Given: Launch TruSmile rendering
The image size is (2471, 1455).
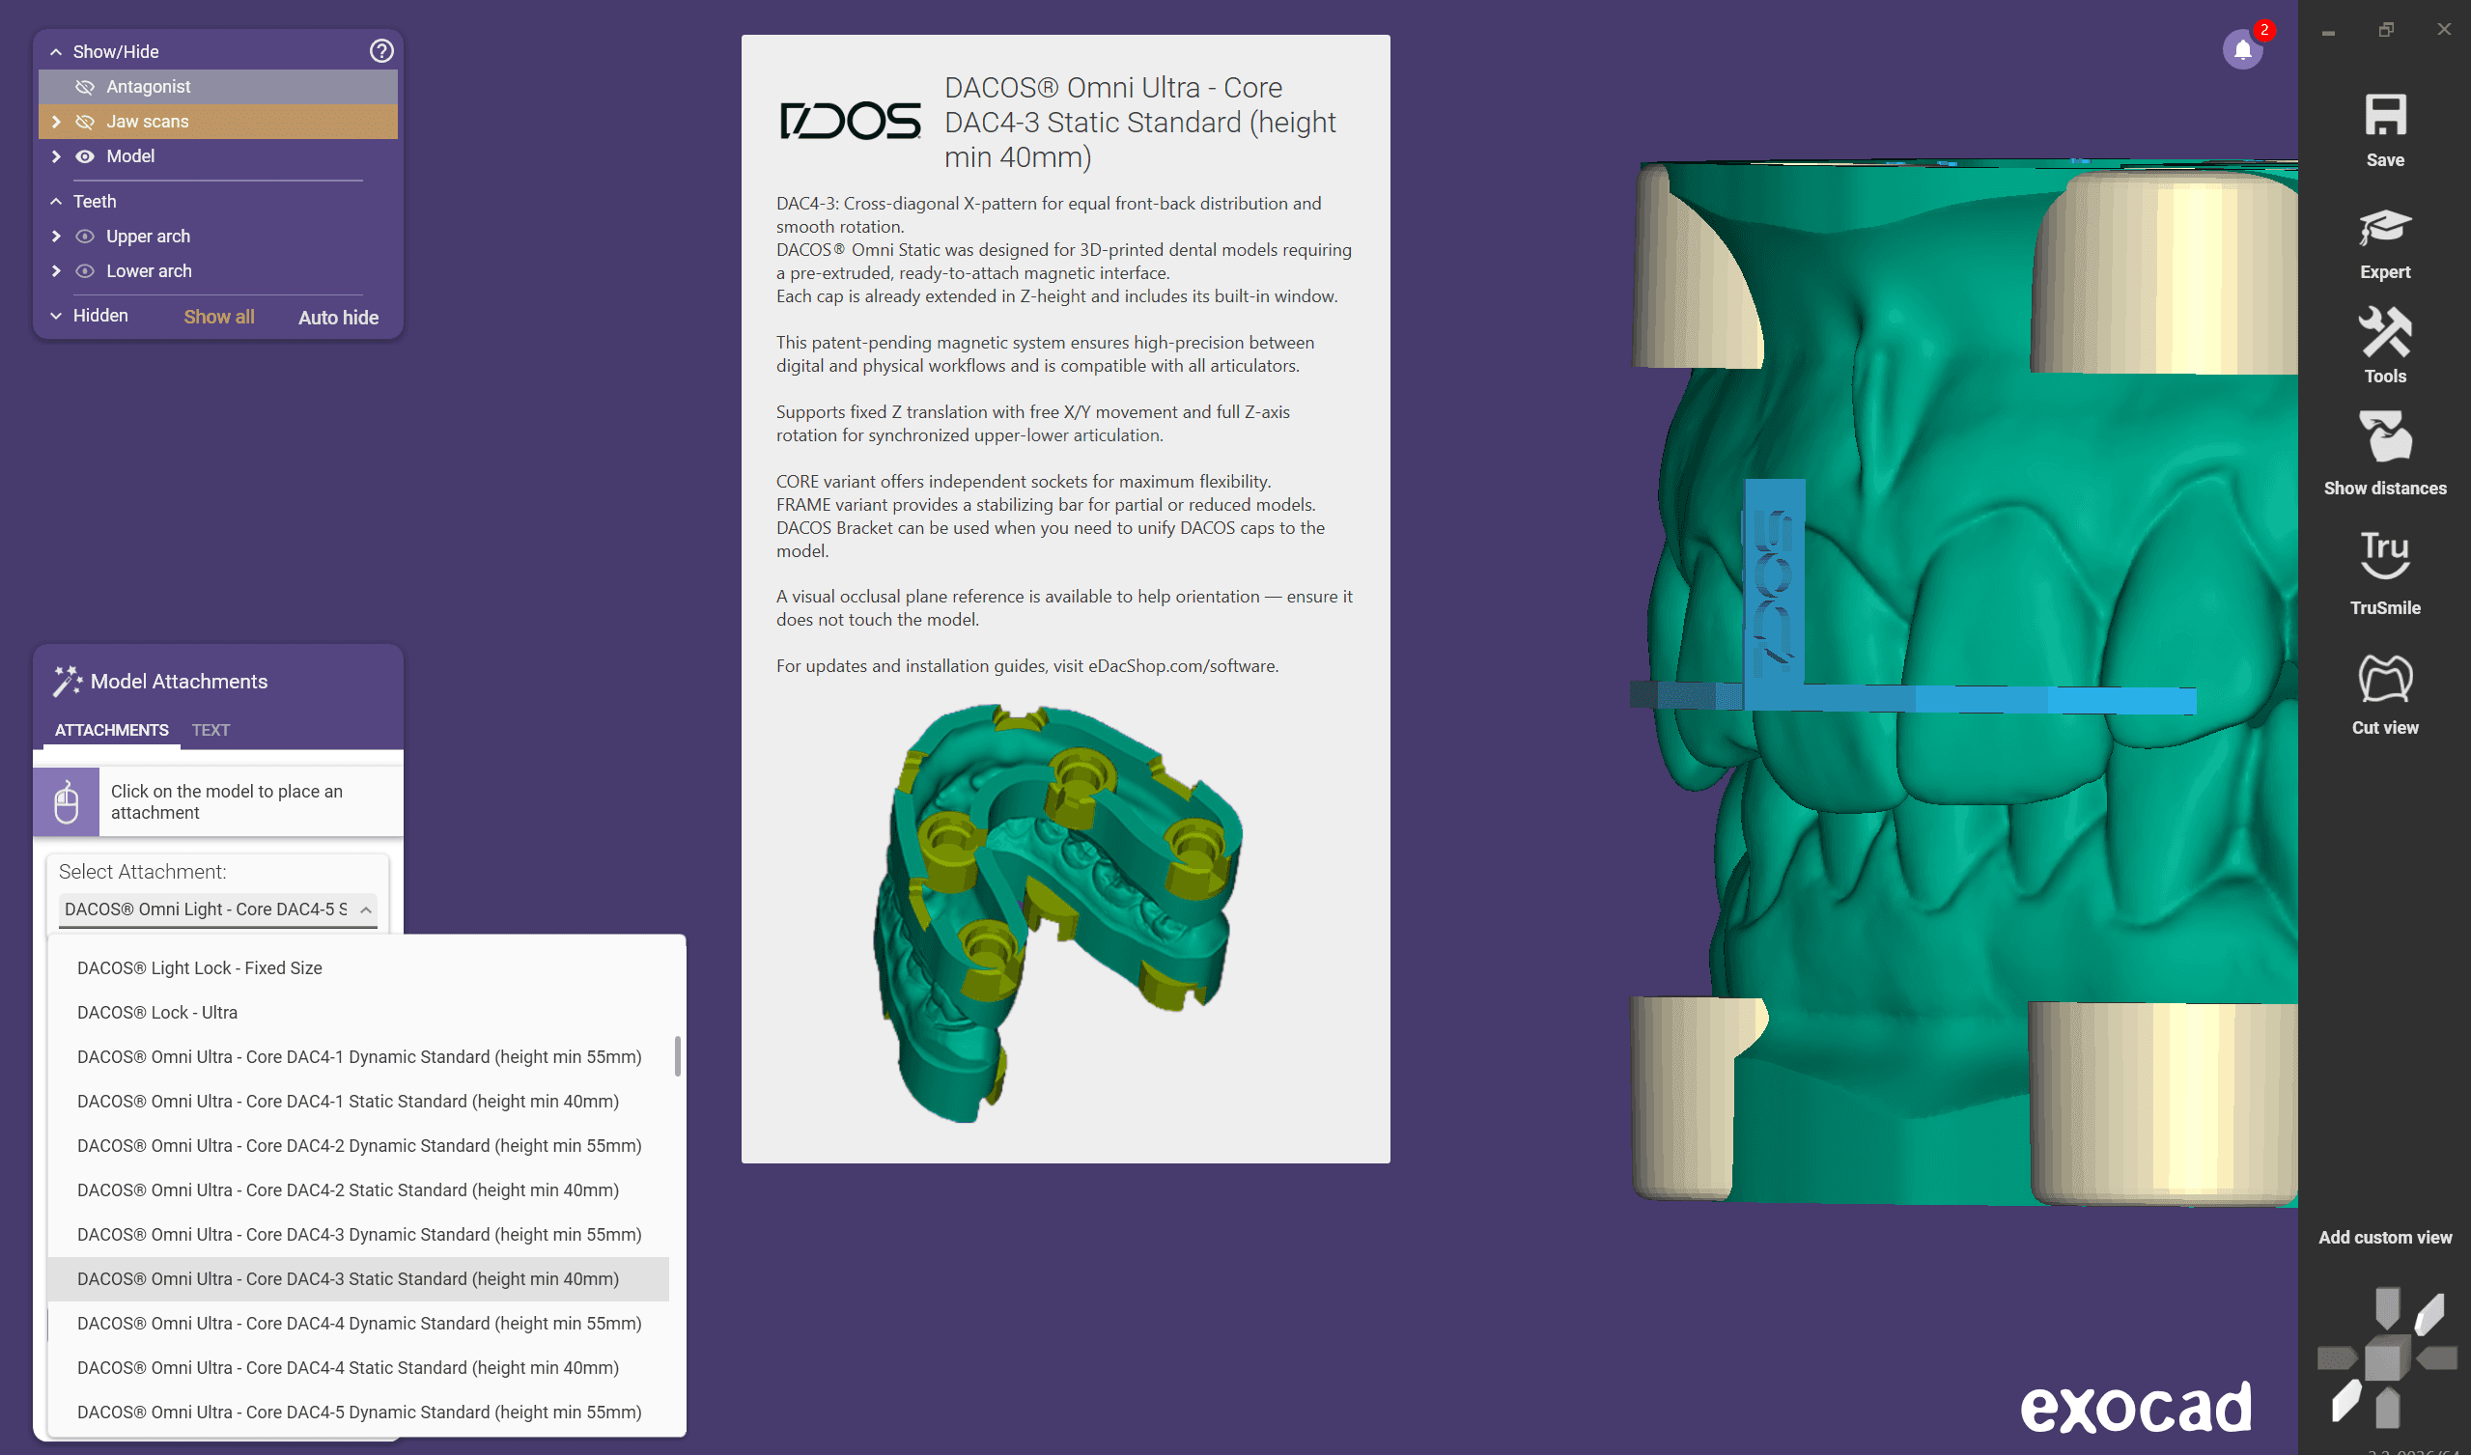Looking at the screenshot, I should tap(2384, 556).
